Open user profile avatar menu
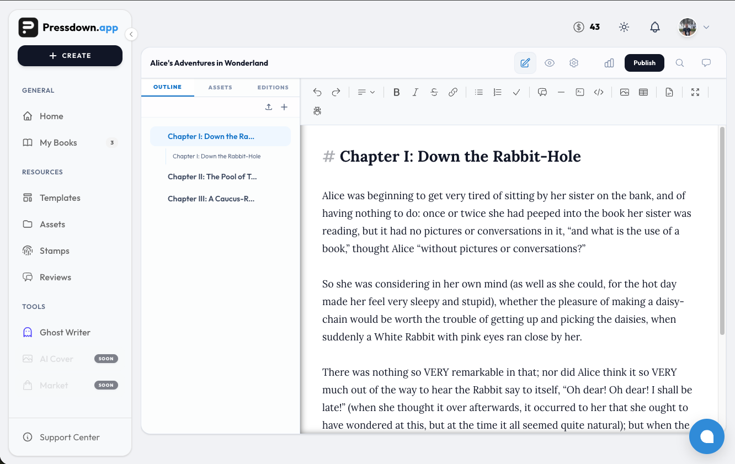 coord(688,26)
